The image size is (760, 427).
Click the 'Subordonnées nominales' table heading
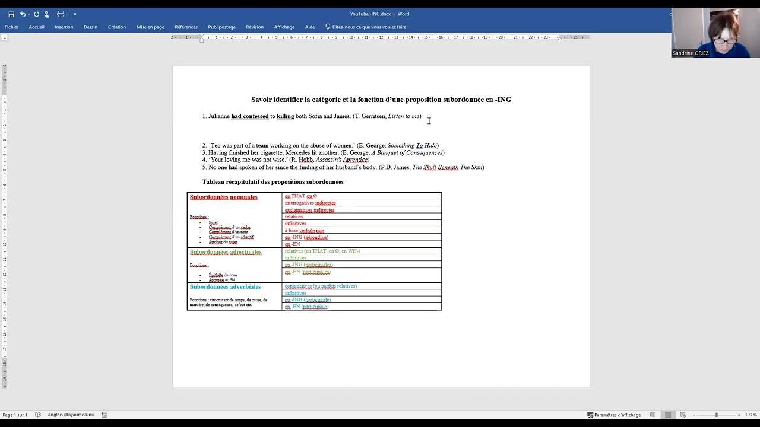pos(224,197)
